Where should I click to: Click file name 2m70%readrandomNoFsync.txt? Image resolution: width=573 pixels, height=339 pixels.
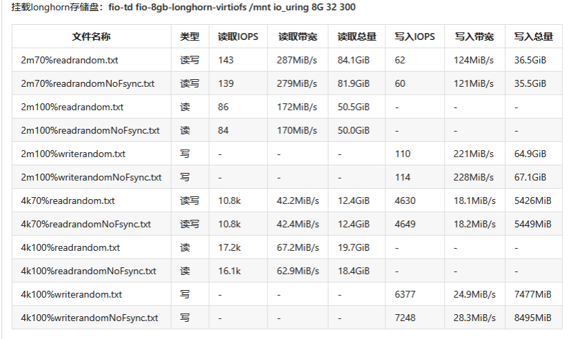click(x=88, y=83)
